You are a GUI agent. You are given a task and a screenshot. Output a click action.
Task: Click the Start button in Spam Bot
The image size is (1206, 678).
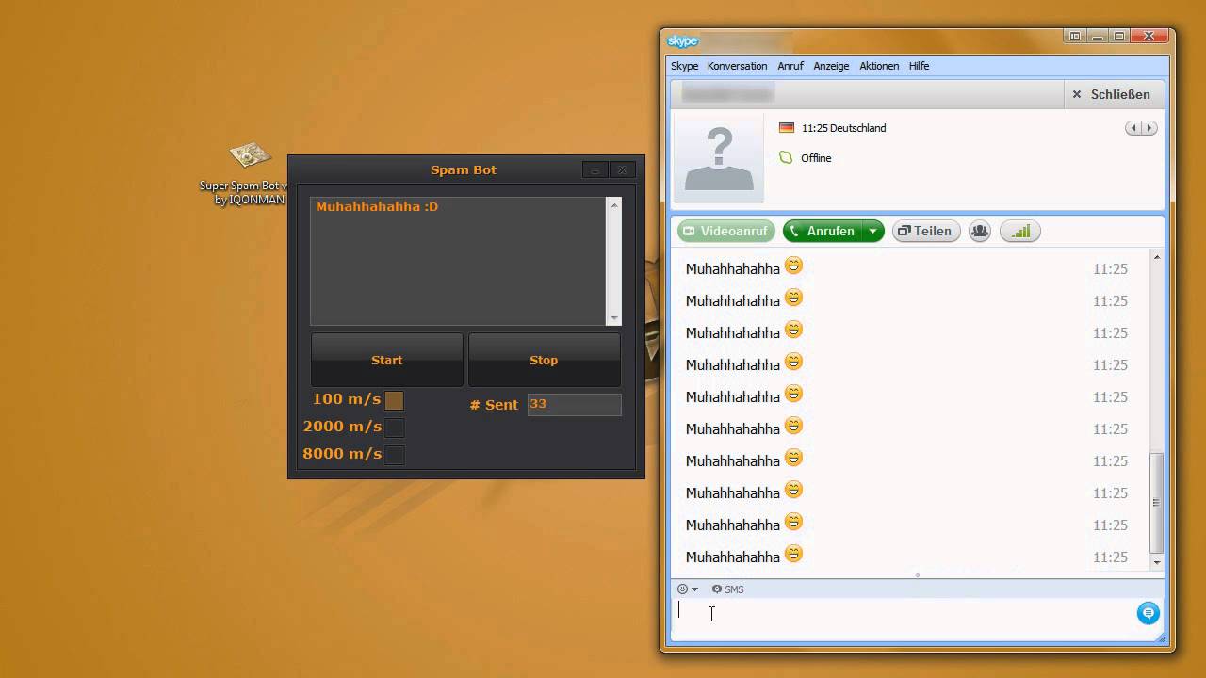[x=386, y=360]
